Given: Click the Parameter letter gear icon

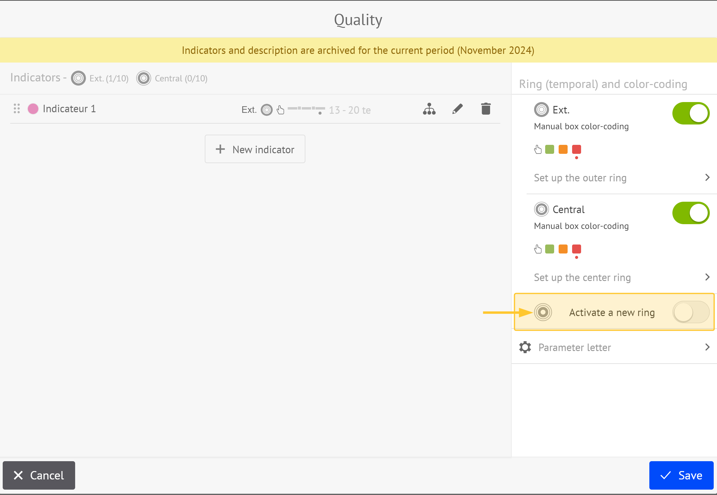Looking at the screenshot, I should [x=525, y=347].
